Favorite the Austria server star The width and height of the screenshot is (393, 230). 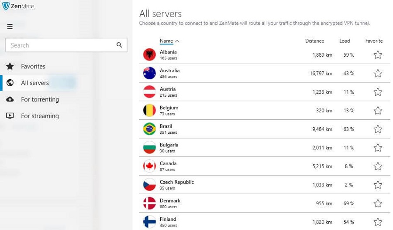coord(378,92)
